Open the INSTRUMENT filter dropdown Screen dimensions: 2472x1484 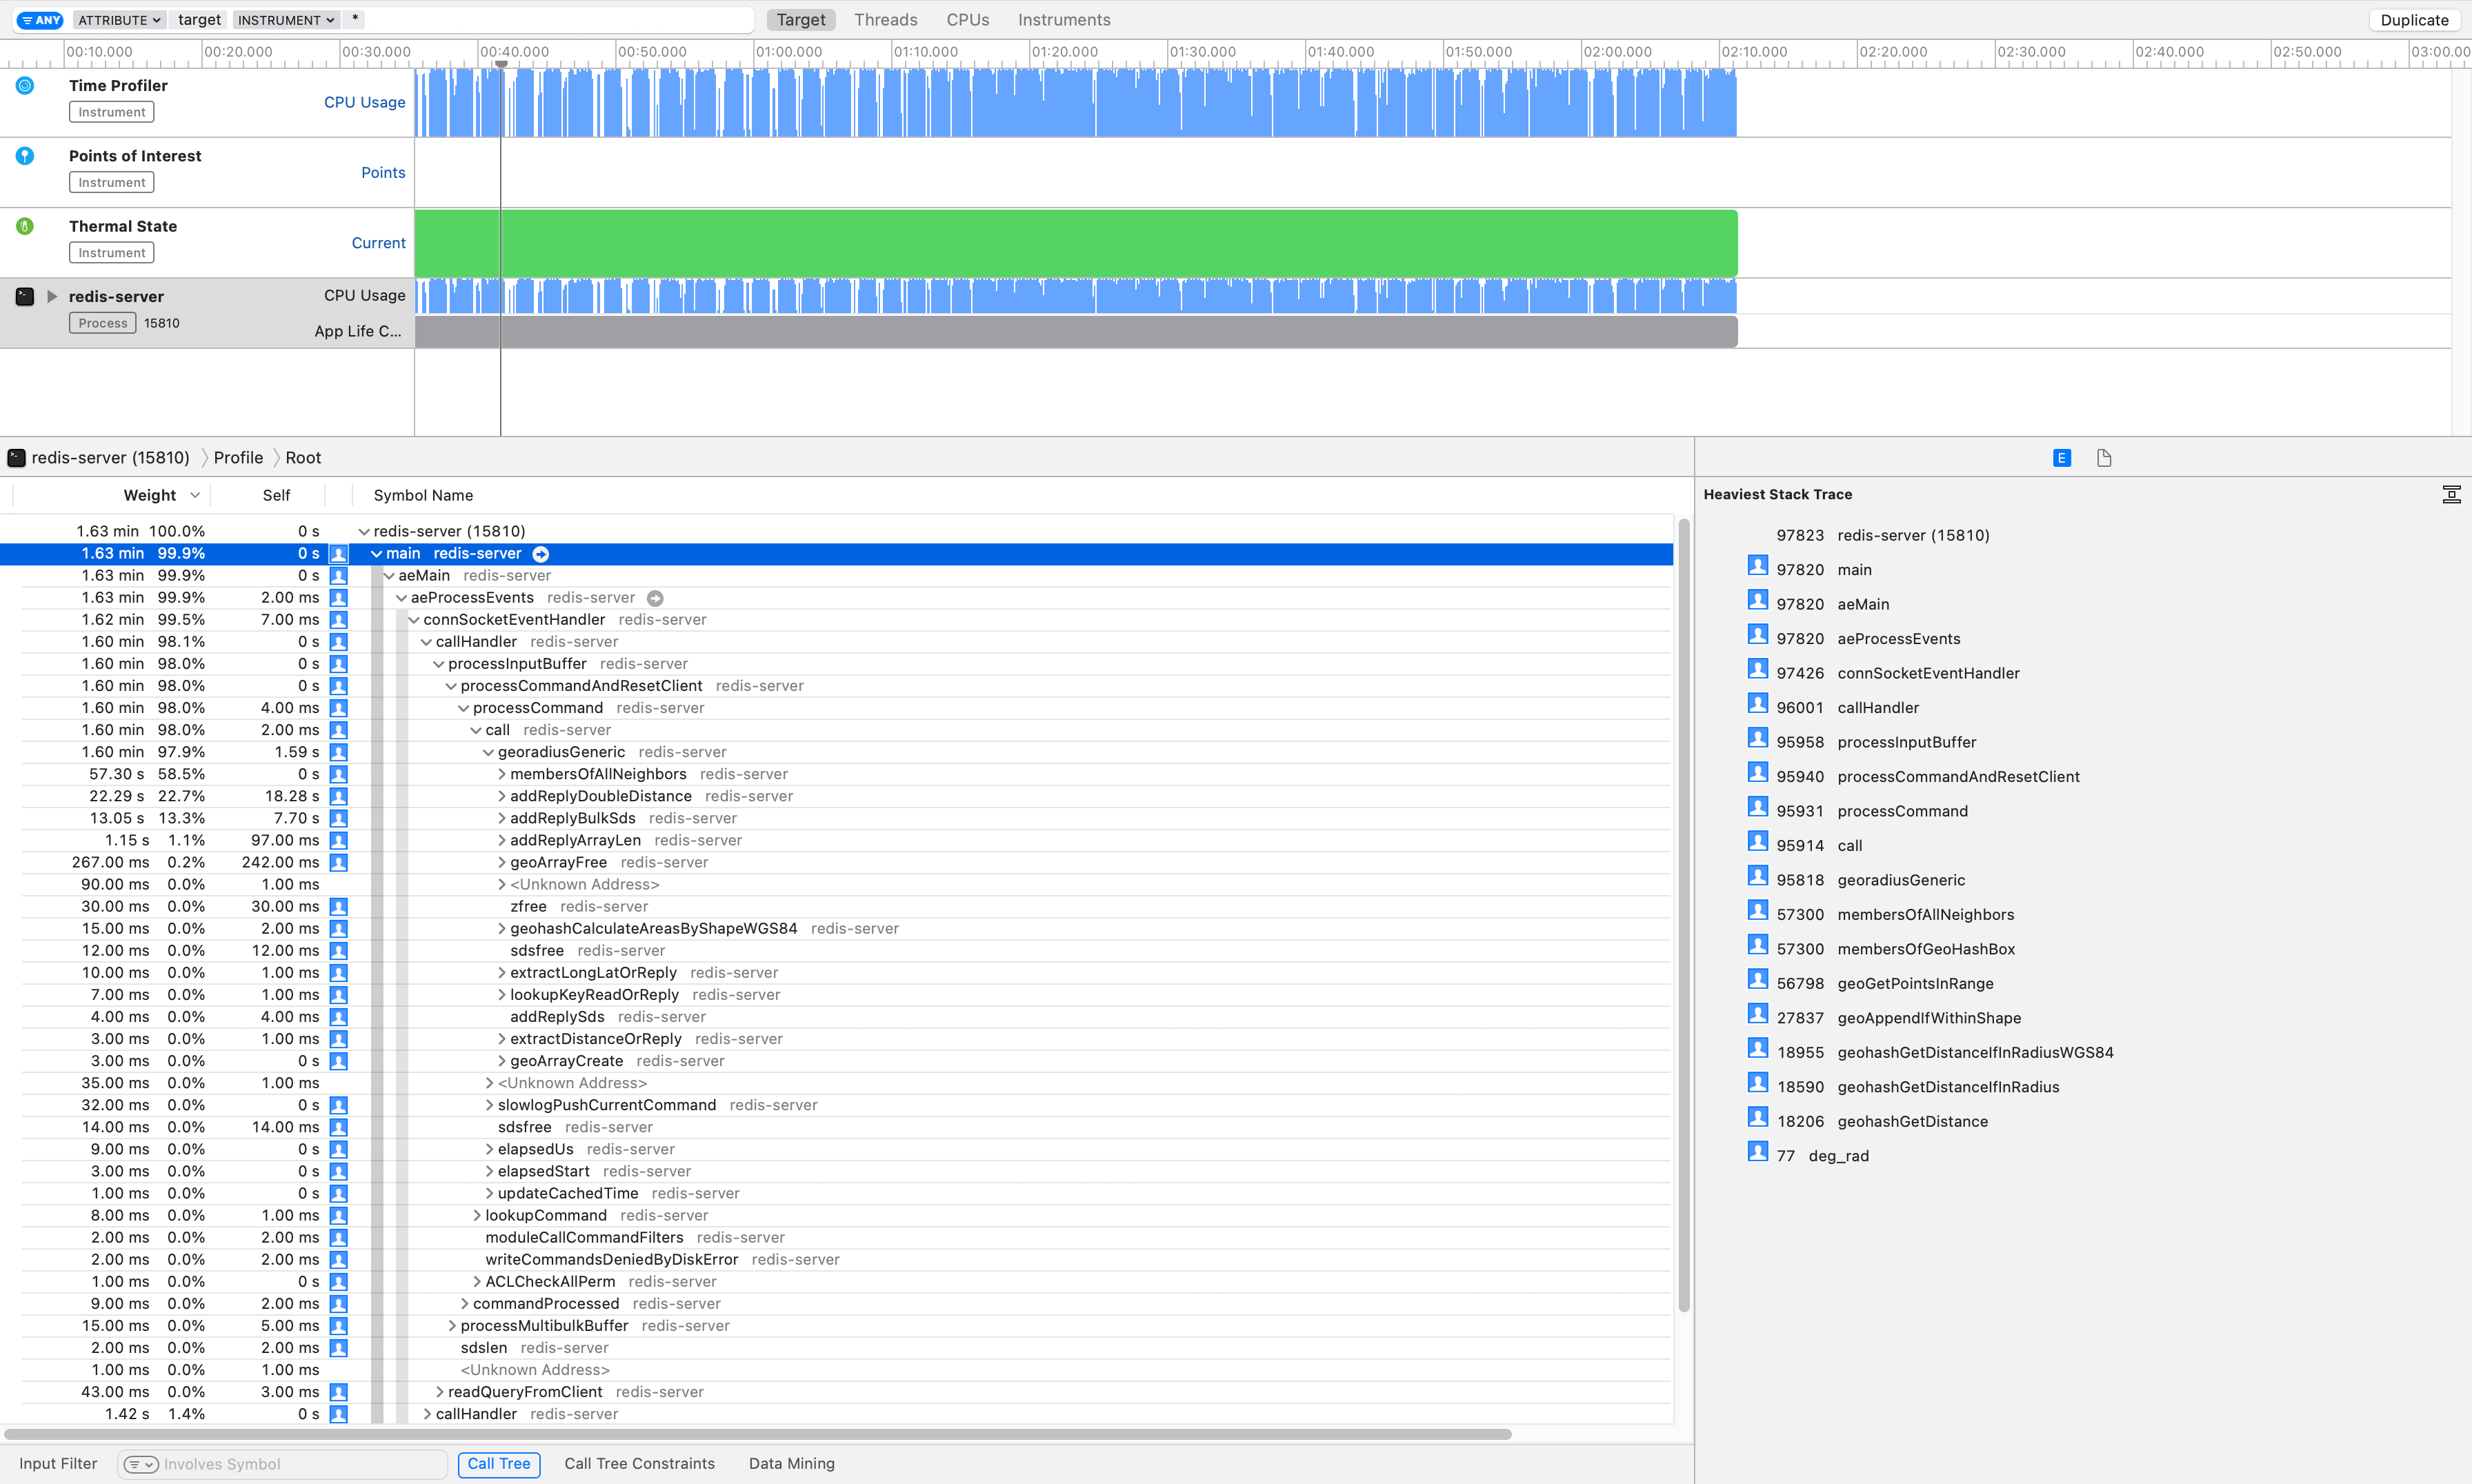coord(286,20)
